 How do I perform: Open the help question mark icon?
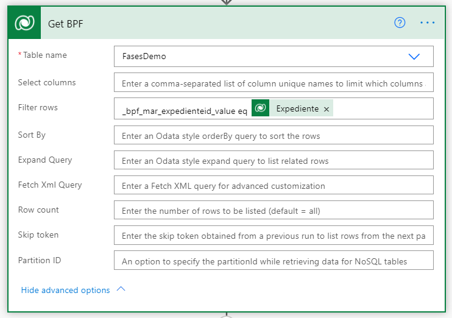click(400, 23)
